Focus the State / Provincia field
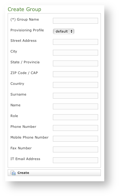The height and width of the screenshot is (196, 119). (75, 63)
